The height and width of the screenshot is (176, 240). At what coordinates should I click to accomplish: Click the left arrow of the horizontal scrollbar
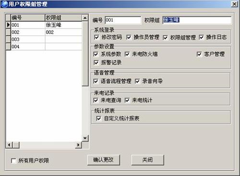(x=9, y=145)
